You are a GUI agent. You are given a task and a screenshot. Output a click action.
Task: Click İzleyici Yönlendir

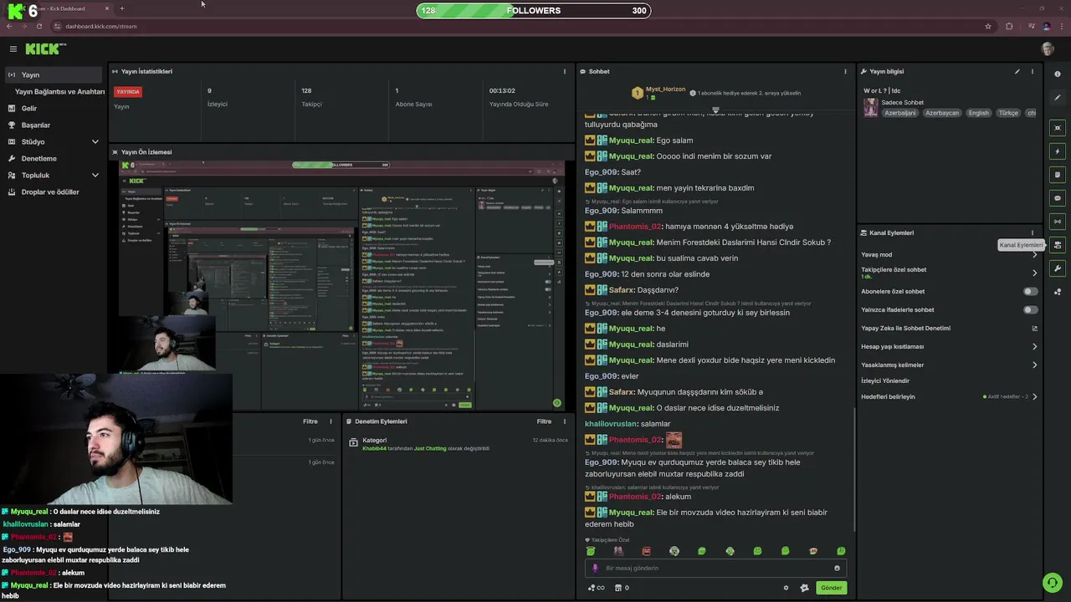coord(885,380)
